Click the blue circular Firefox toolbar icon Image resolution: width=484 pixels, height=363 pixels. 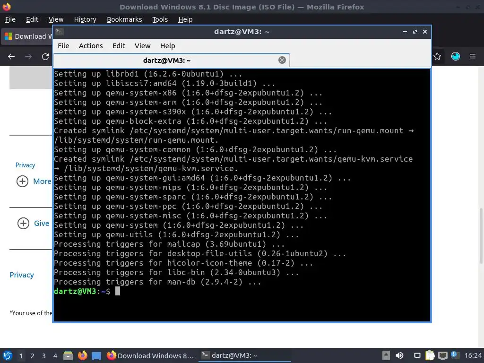(x=455, y=56)
